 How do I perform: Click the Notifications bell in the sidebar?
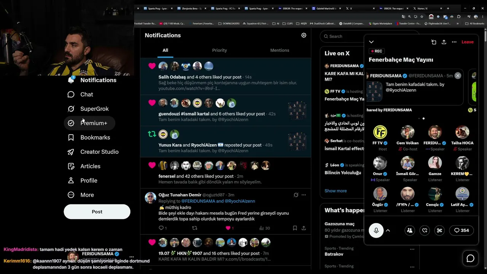71,80
